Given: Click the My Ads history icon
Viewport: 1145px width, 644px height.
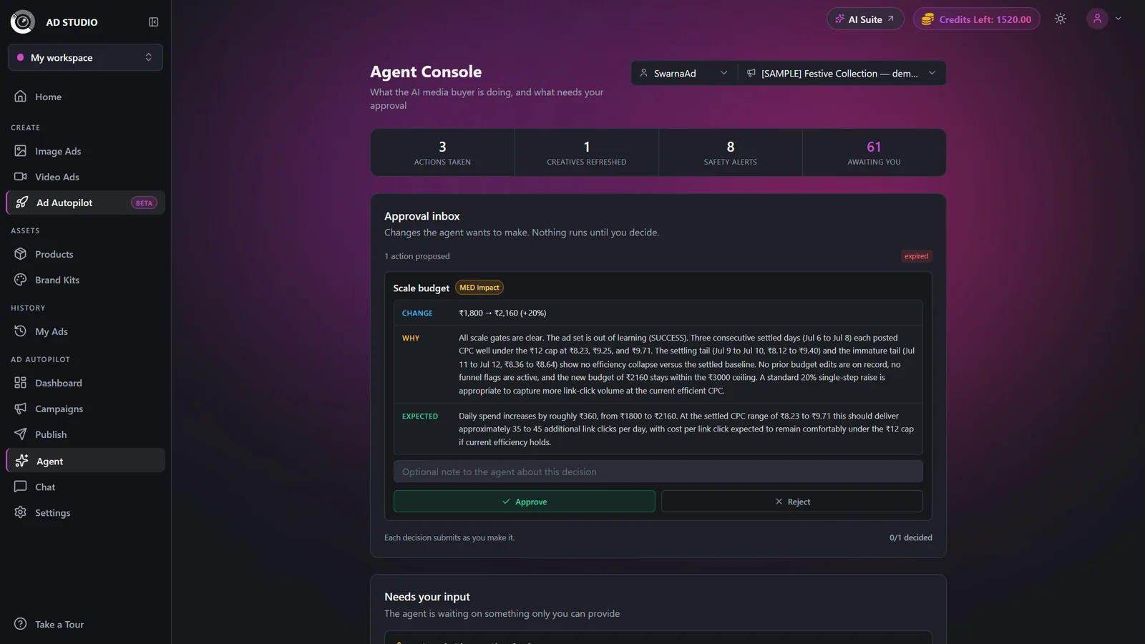Looking at the screenshot, I should 21,331.
